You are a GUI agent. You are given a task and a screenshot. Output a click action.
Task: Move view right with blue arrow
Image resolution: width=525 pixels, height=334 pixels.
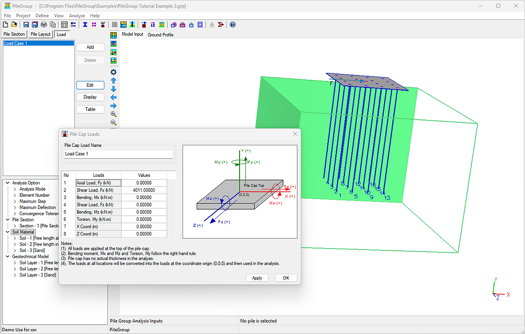coord(114,106)
